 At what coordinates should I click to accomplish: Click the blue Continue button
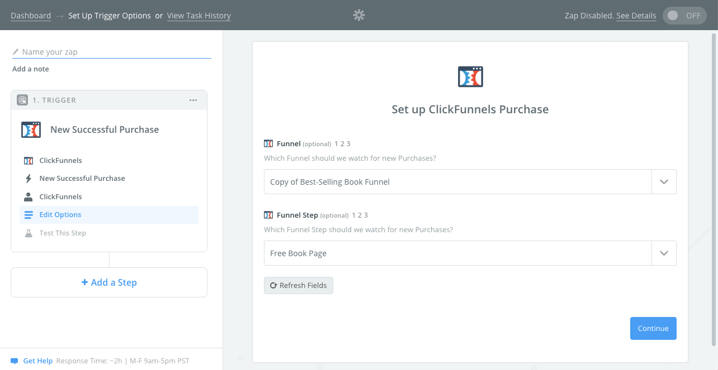pyautogui.click(x=653, y=328)
